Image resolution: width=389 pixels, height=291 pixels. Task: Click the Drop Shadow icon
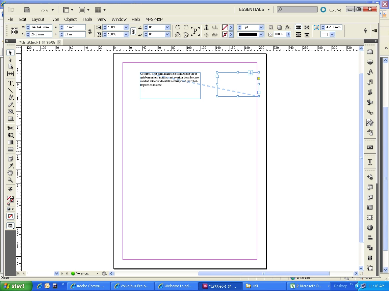click(279, 27)
